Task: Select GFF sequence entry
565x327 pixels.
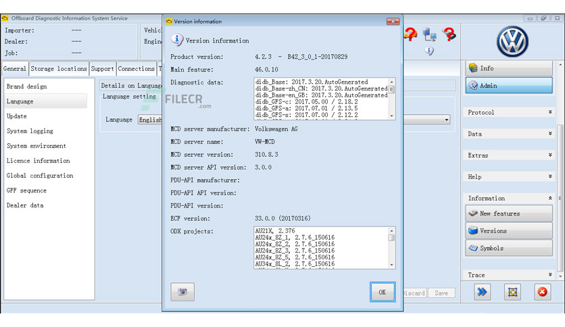Action: [x=46, y=190]
